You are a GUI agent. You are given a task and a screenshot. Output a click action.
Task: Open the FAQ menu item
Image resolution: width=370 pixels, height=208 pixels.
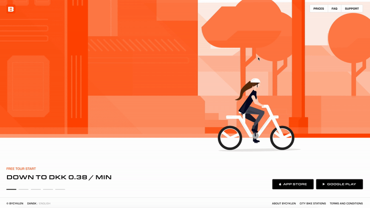coord(334,8)
